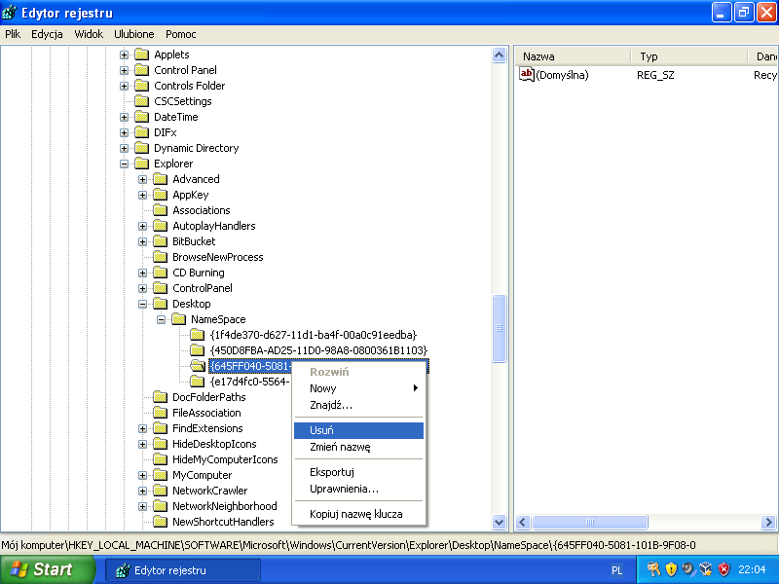The height and width of the screenshot is (584, 779).
Task: Collapse the Explorer tree node
Action: pyautogui.click(x=125, y=164)
